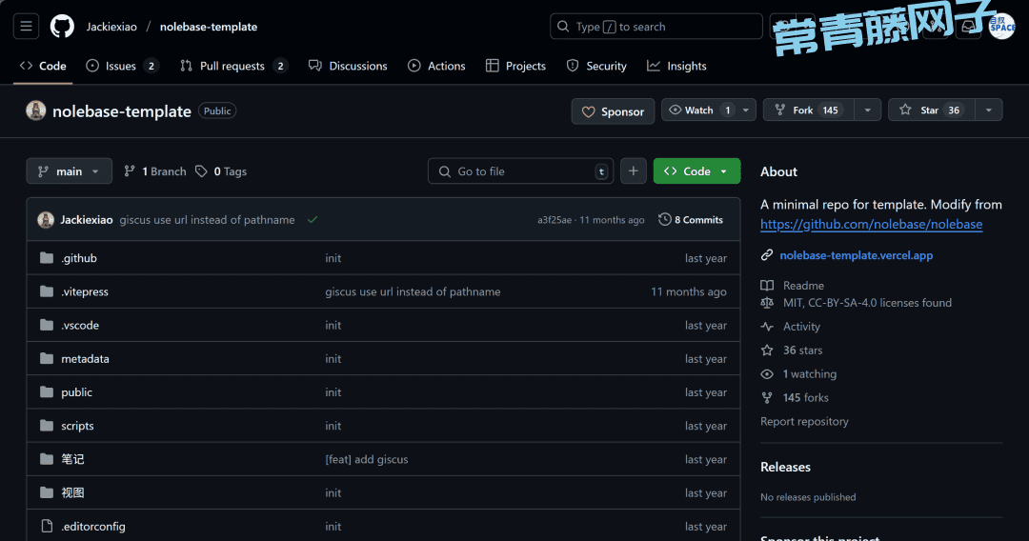Focus the Go to file field

520,171
